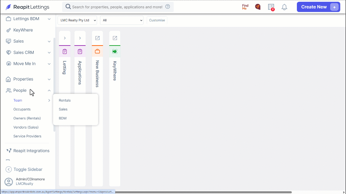Viewport: 346px width, 194px height.
Task: Expand the Applications column chevron
Action: click(x=80, y=38)
